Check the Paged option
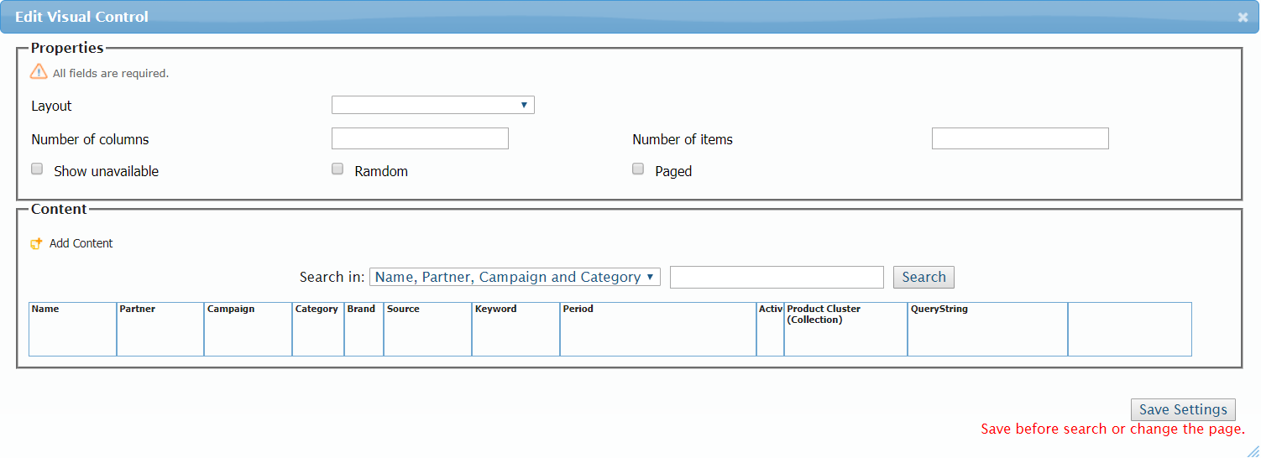 point(638,169)
